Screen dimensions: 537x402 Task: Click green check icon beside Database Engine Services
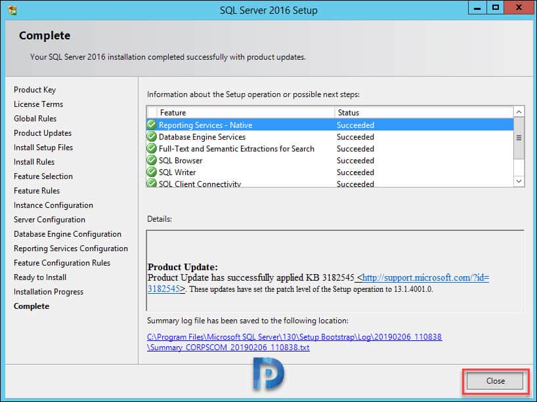pos(152,136)
